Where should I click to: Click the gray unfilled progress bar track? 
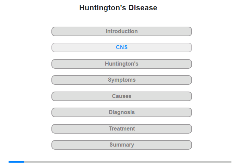pyautogui.click(x=128, y=162)
